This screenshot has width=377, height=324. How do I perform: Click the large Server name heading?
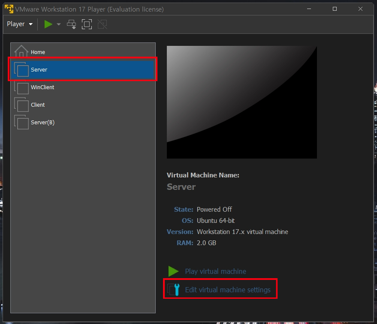181,187
